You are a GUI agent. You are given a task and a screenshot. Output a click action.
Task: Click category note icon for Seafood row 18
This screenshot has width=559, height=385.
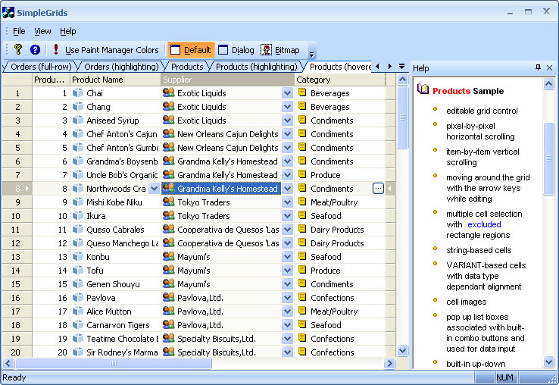click(x=302, y=324)
